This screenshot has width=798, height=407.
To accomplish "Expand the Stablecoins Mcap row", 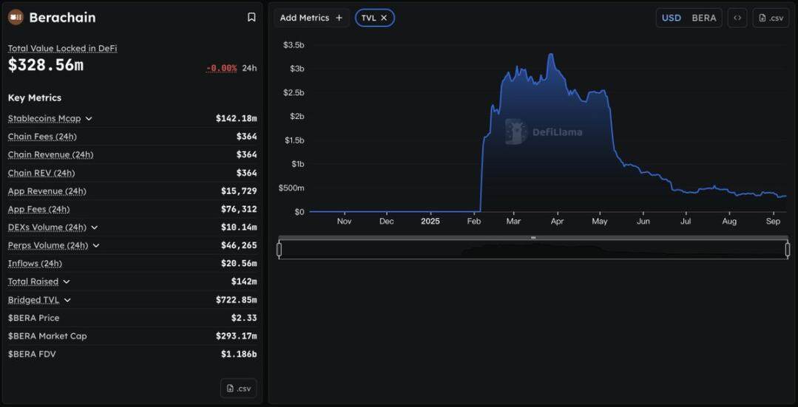I will [89, 119].
